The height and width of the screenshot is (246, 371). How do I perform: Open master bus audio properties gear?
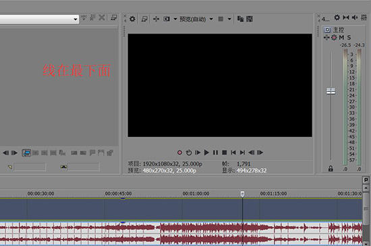pyautogui.click(x=337, y=17)
